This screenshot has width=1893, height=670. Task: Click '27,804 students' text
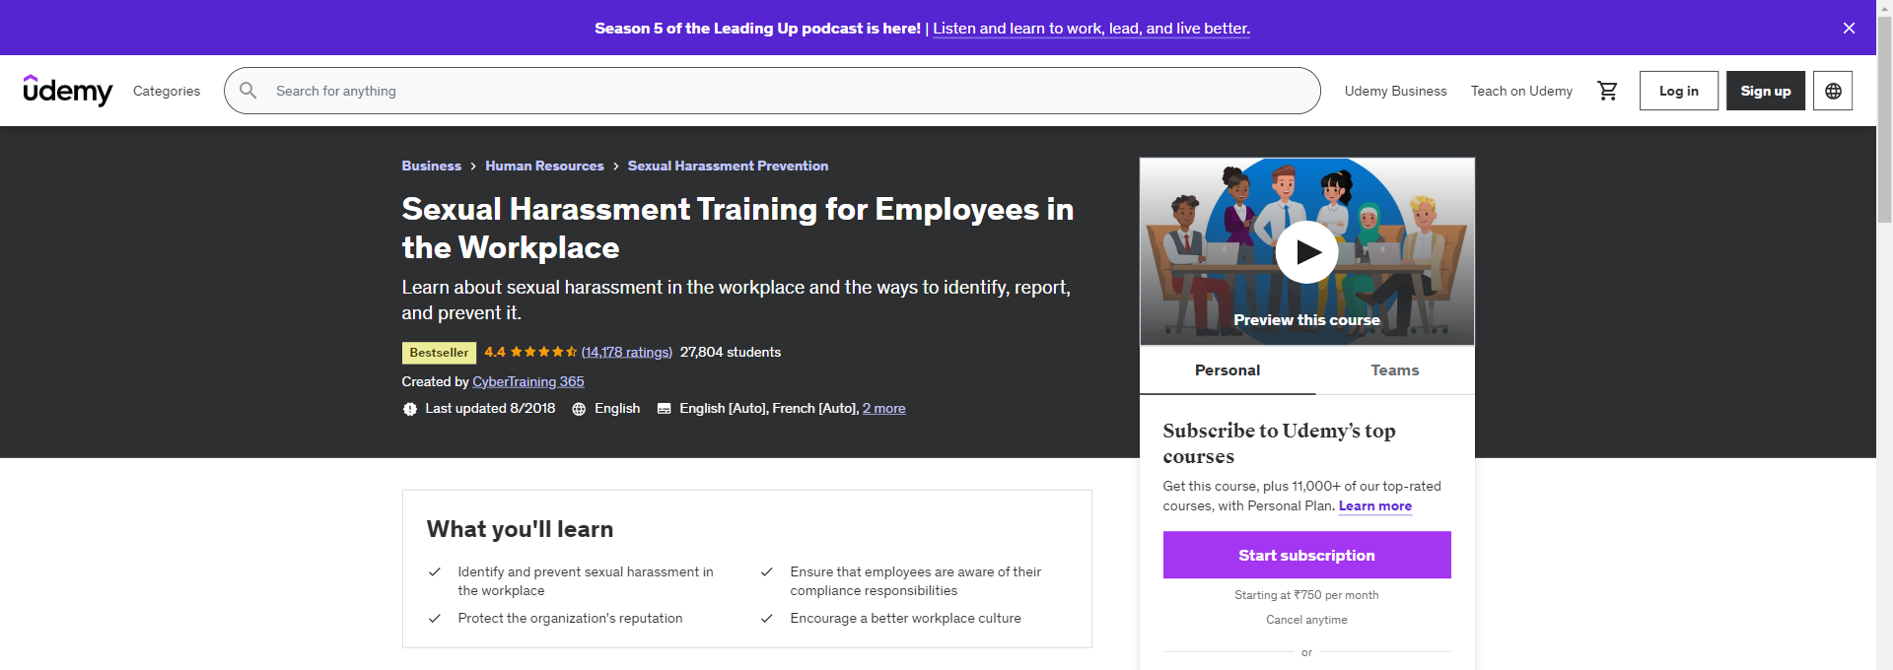coord(731,352)
